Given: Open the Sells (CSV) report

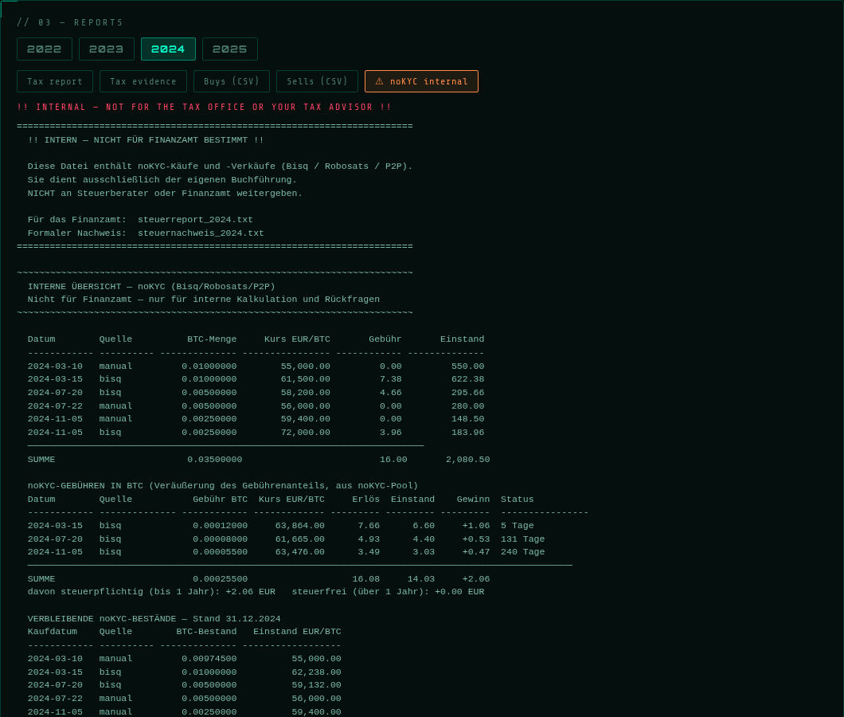Looking at the screenshot, I should pos(317,81).
